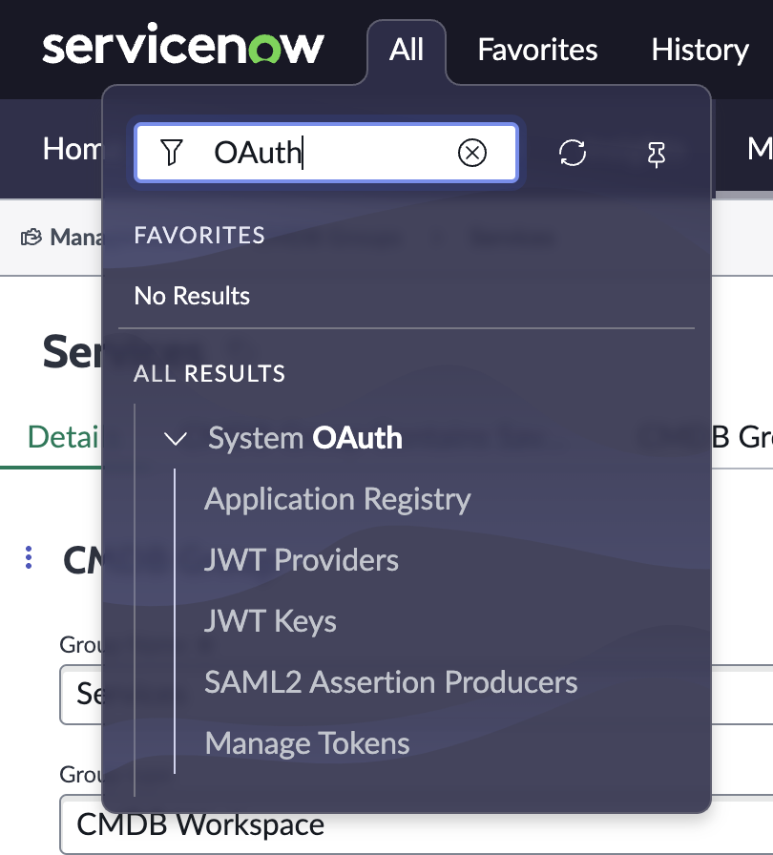The height and width of the screenshot is (855, 773).
Task: Pin the All menu
Action: 657,155
